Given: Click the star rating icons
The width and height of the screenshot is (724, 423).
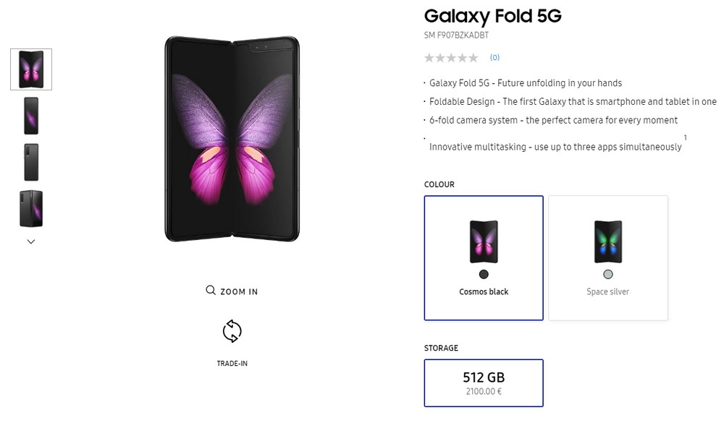Looking at the screenshot, I should 451,58.
